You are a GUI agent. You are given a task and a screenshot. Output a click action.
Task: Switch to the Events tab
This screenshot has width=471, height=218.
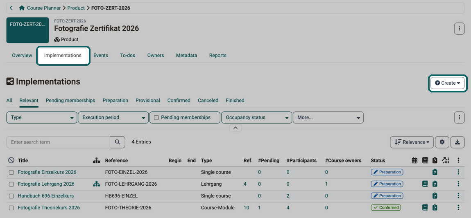[101, 56]
